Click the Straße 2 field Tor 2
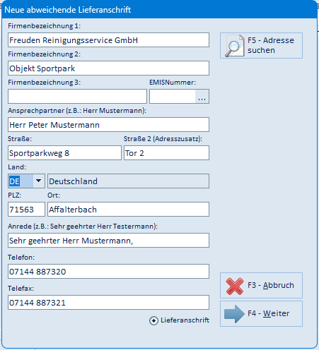Image resolution: width=319 pixels, height=350 pixels. [166, 153]
